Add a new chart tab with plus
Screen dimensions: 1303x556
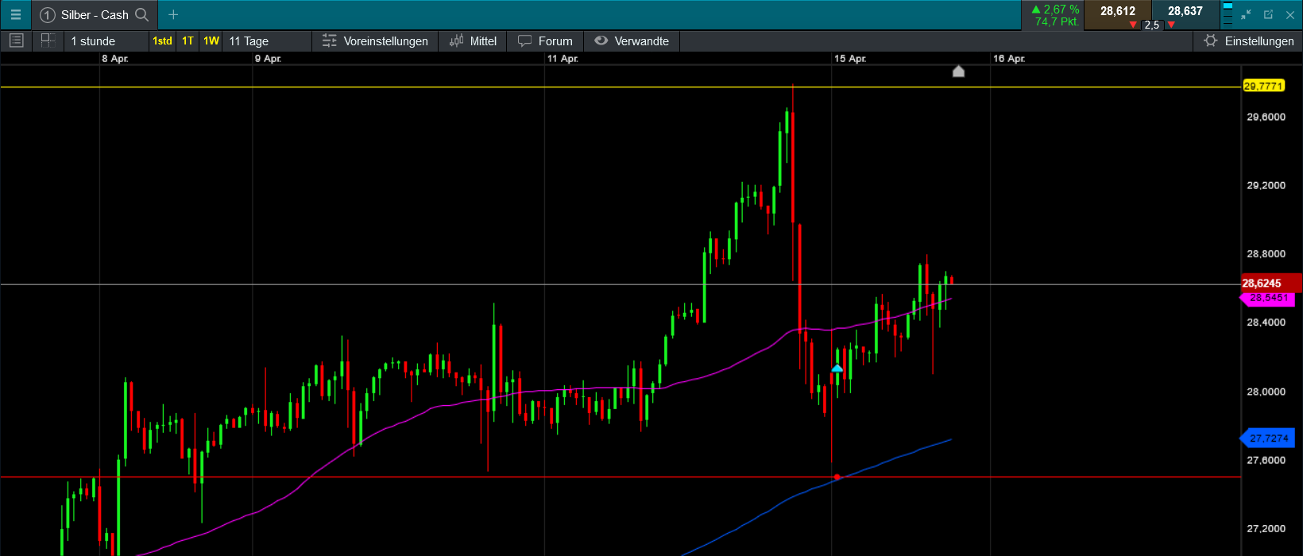click(x=173, y=14)
